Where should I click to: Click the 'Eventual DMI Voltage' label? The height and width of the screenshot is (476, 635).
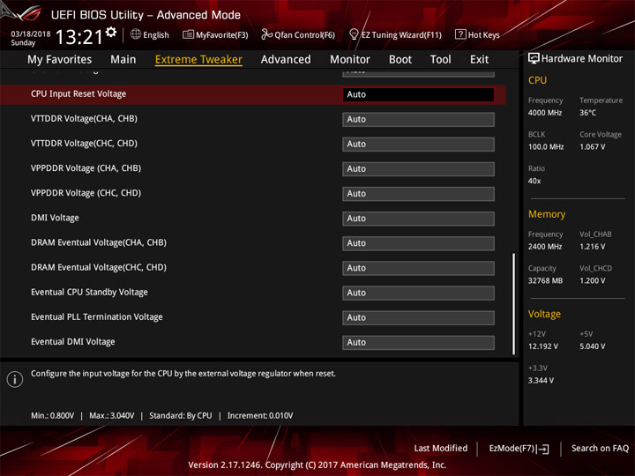[73, 342]
